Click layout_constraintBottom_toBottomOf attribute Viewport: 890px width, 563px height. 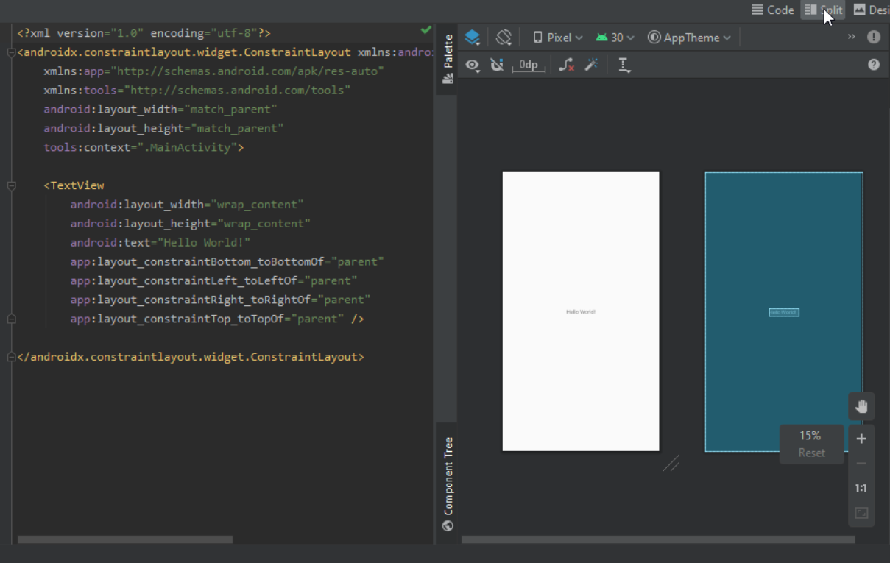(198, 262)
